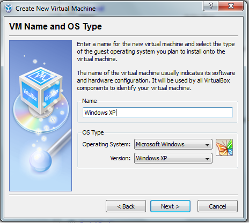Click the Next button to continue

tap(170, 206)
